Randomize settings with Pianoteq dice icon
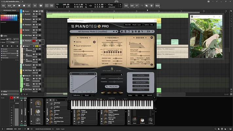 [x=139, y=31]
